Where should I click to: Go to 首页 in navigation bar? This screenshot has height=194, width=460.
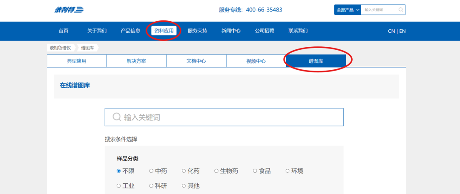pyautogui.click(x=63, y=31)
